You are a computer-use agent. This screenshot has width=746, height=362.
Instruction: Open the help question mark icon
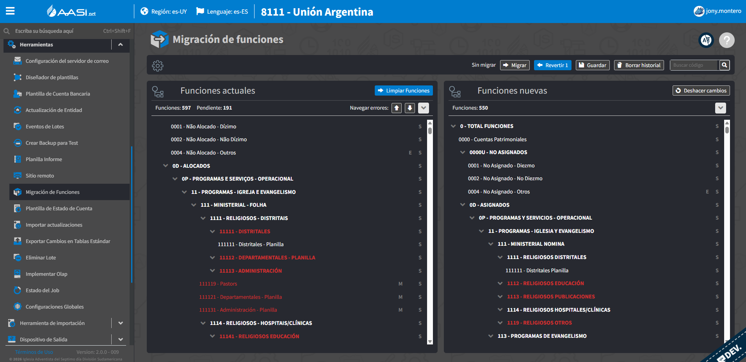[x=726, y=40]
